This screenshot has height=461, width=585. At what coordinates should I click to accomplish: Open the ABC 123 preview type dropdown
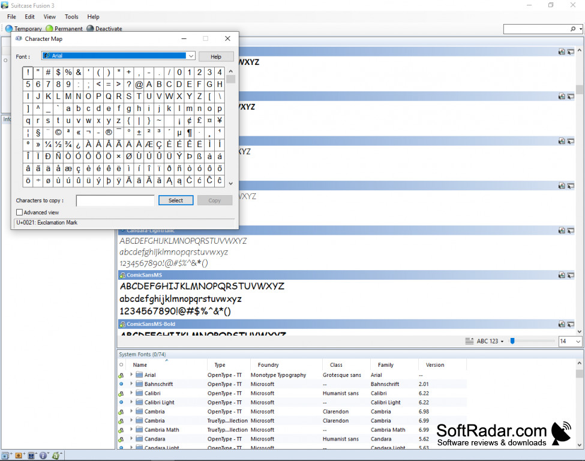coord(502,341)
